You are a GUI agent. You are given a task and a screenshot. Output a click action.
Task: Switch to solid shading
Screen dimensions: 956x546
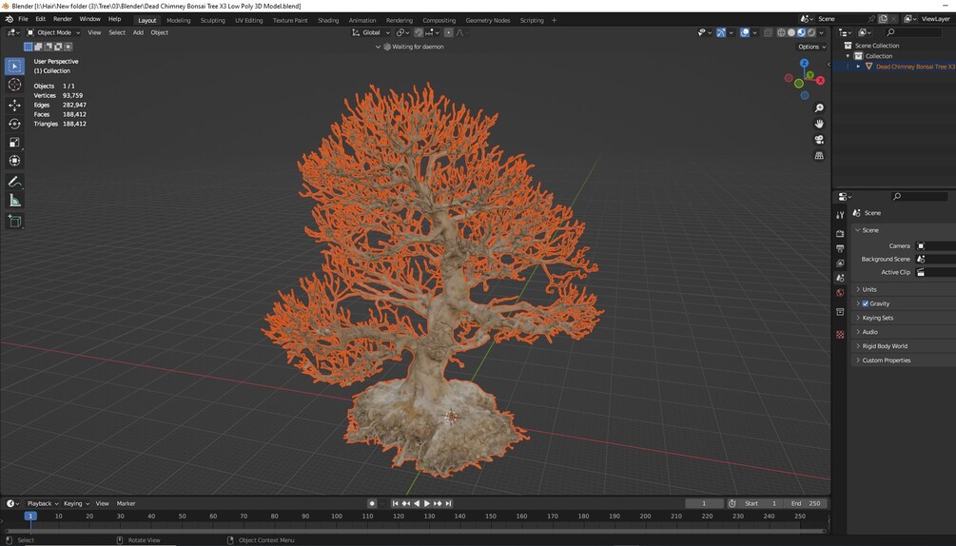coord(791,32)
